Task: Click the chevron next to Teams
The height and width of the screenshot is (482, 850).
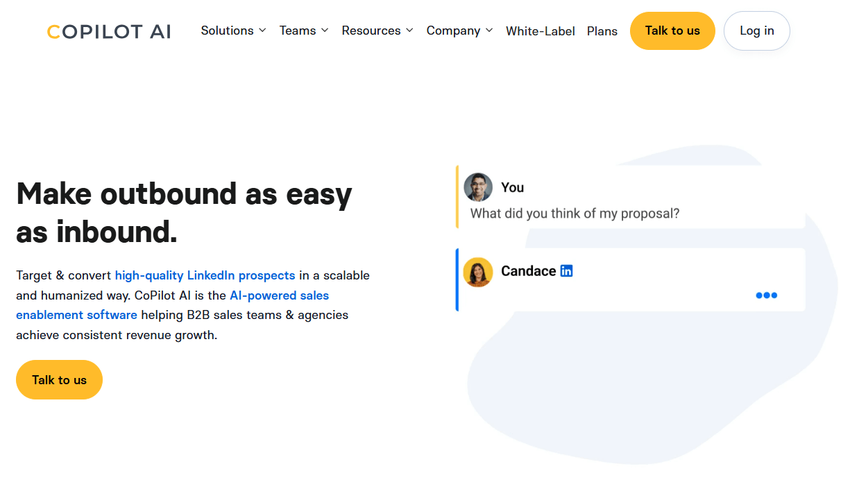Action: click(325, 31)
